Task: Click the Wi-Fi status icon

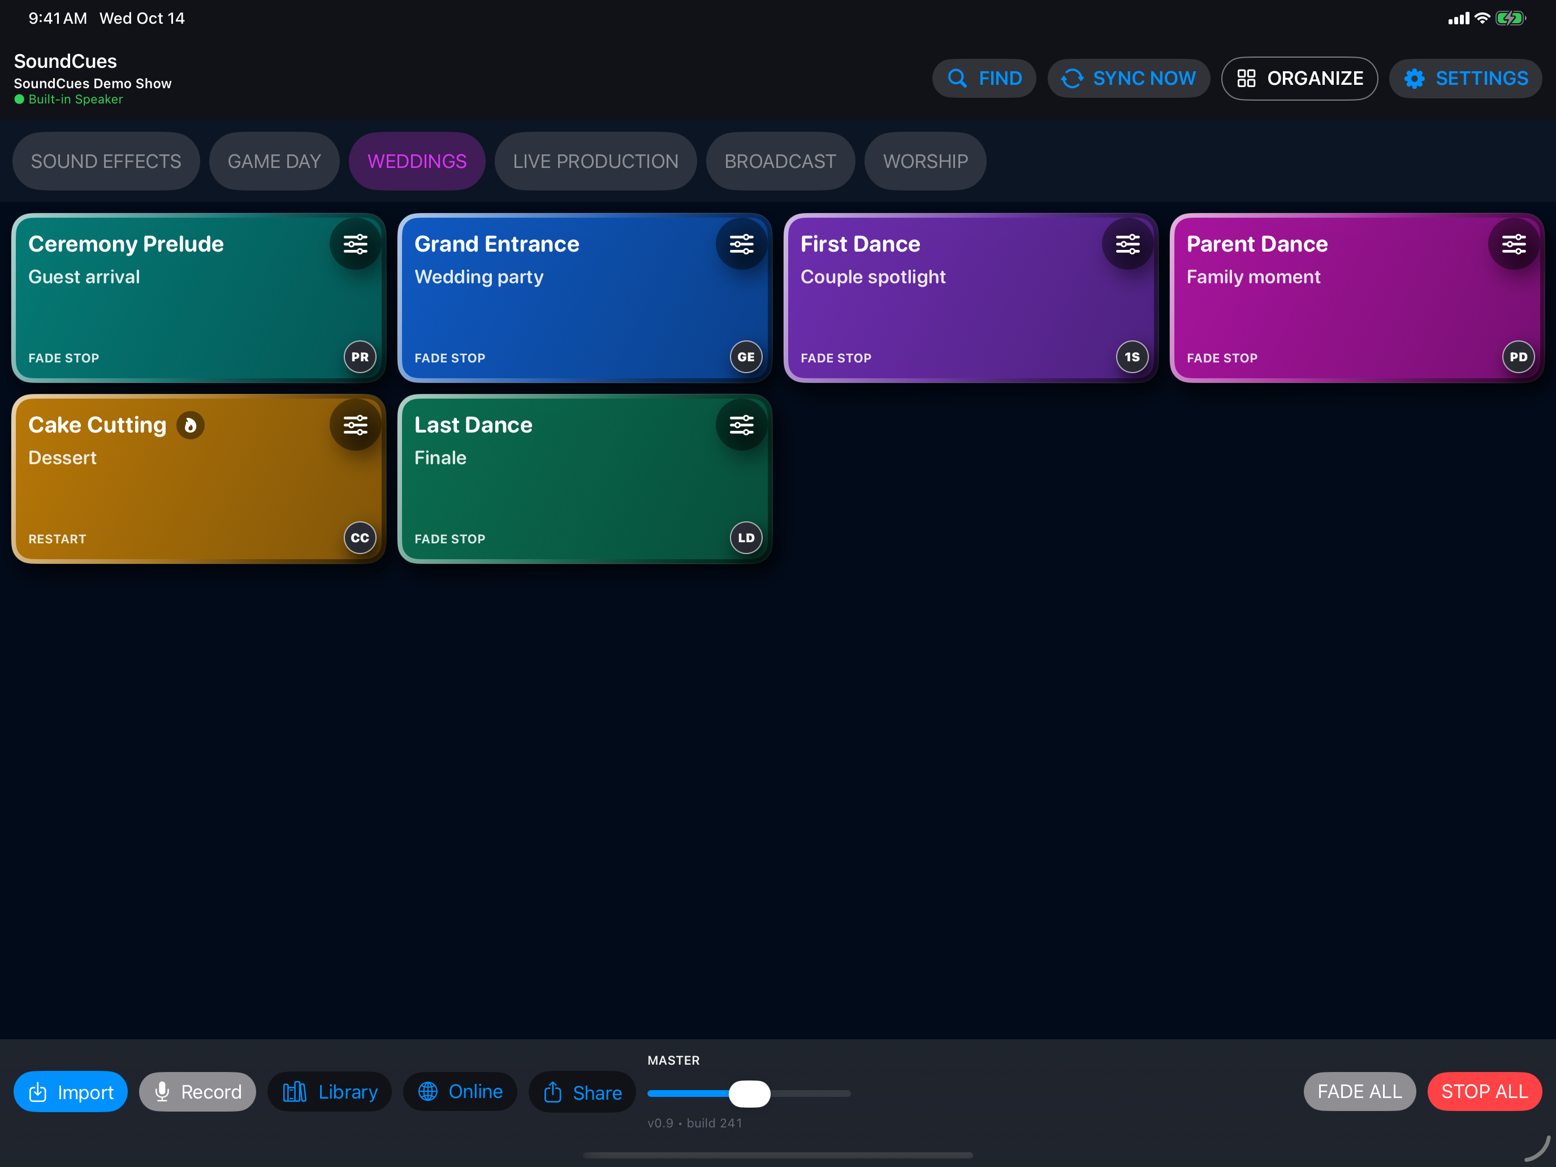Action: 1482,18
